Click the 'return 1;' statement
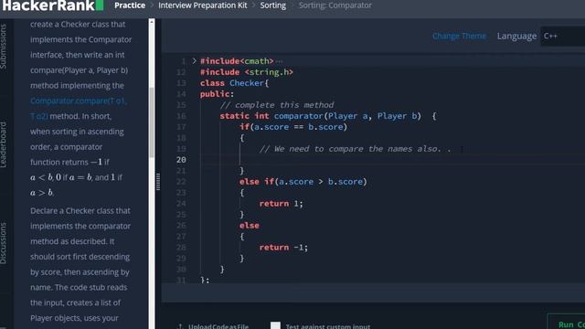 [x=281, y=204]
